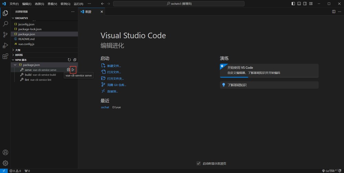344x173 pixels.
Task: Open the Run and Debug view
Action: coord(5,45)
